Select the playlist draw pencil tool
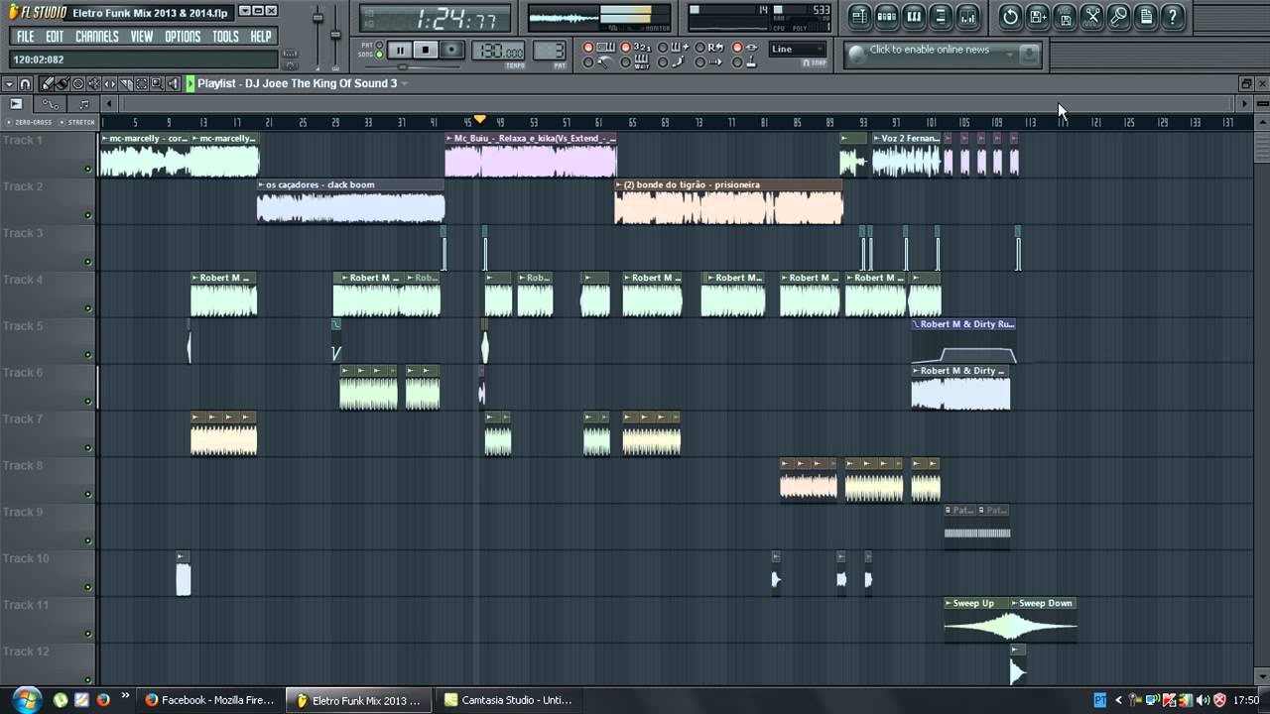The image size is (1270, 714). click(x=46, y=84)
